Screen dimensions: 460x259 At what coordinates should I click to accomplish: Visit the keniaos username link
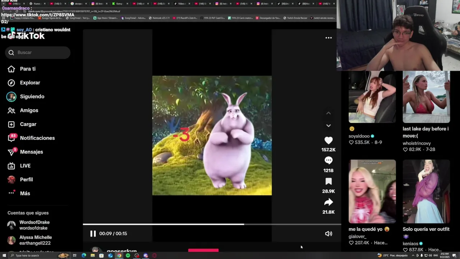coord(410,244)
